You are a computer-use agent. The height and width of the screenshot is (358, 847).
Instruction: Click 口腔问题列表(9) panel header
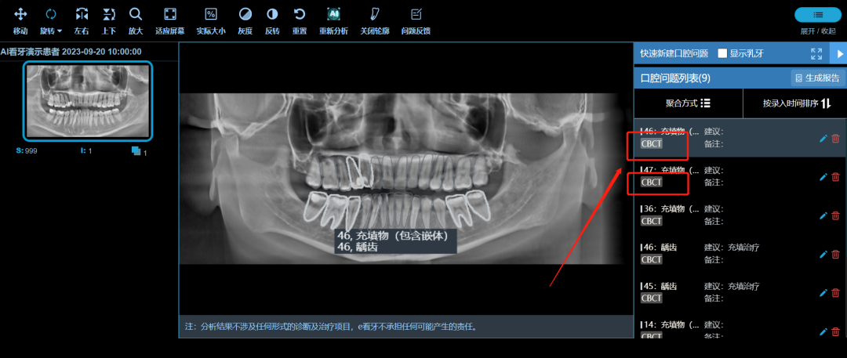675,78
